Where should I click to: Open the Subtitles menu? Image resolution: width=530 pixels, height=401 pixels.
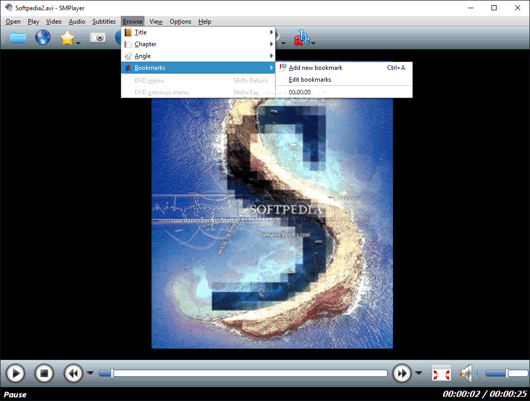point(104,21)
